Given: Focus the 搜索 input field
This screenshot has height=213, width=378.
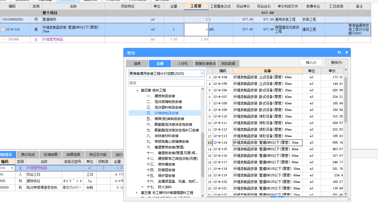Looking at the screenshot, I should pos(167,83).
